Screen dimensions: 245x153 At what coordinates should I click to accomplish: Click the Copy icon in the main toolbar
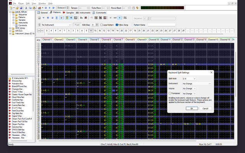pos(30,8)
